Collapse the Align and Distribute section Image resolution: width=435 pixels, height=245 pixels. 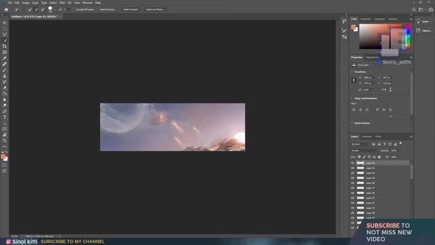352,98
